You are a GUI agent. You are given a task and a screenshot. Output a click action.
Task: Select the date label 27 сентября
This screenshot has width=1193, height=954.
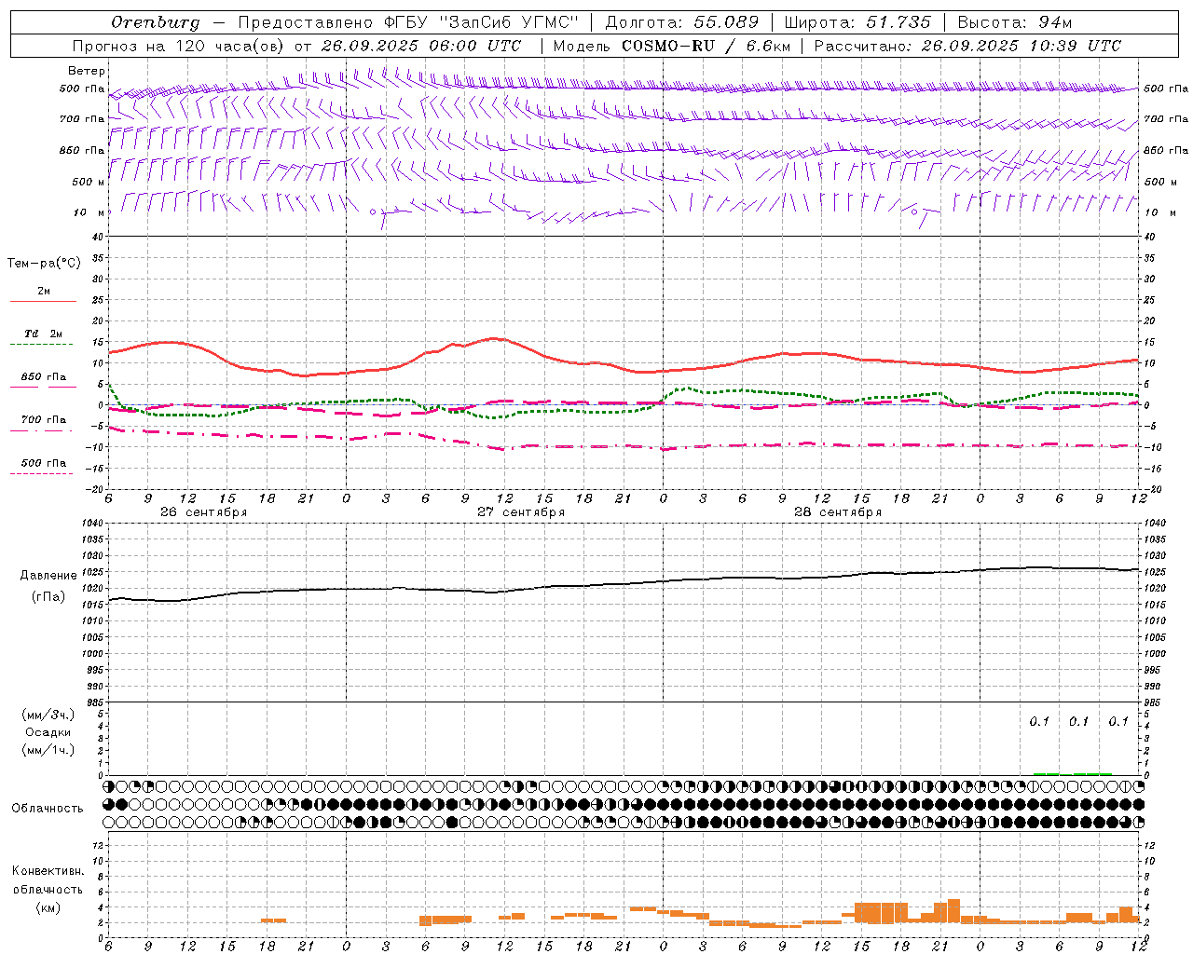(x=521, y=512)
